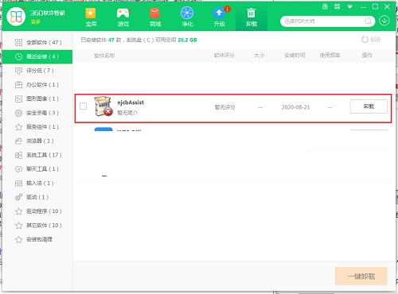
Task: Open the 升级 upgrade icon with badge
Action: coord(220,17)
